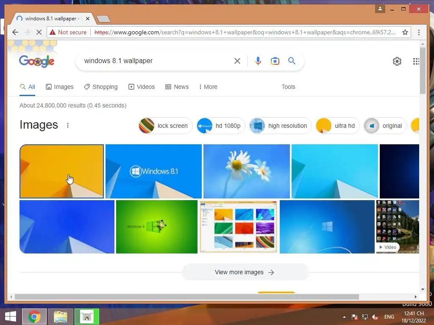Click the scroll left arrow
Image resolution: width=434 pixels, height=325 pixels.
11,297
